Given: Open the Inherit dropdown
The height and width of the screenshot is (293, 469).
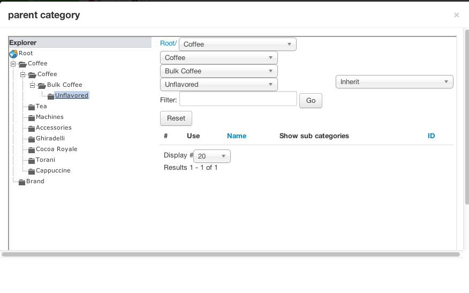Looking at the screenshot, I should 395,82.
